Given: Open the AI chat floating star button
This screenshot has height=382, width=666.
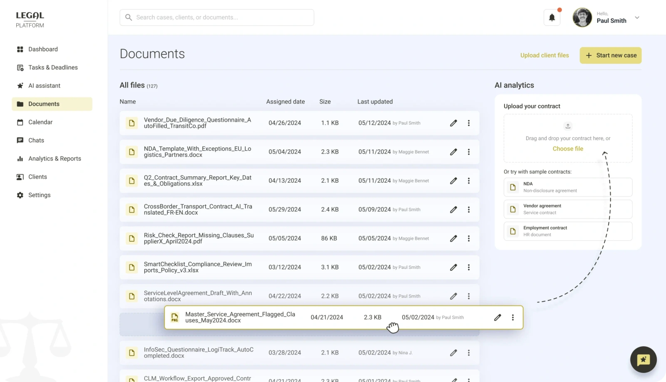Looking at the screenshot, I should tap(643, 360).
